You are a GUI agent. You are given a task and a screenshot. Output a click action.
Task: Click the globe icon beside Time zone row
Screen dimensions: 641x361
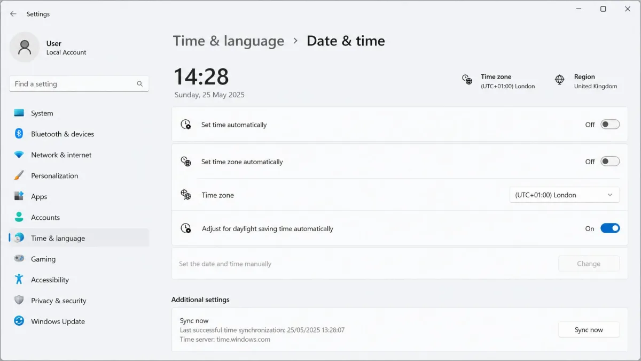pyautogui.click(x=186, y=195)
